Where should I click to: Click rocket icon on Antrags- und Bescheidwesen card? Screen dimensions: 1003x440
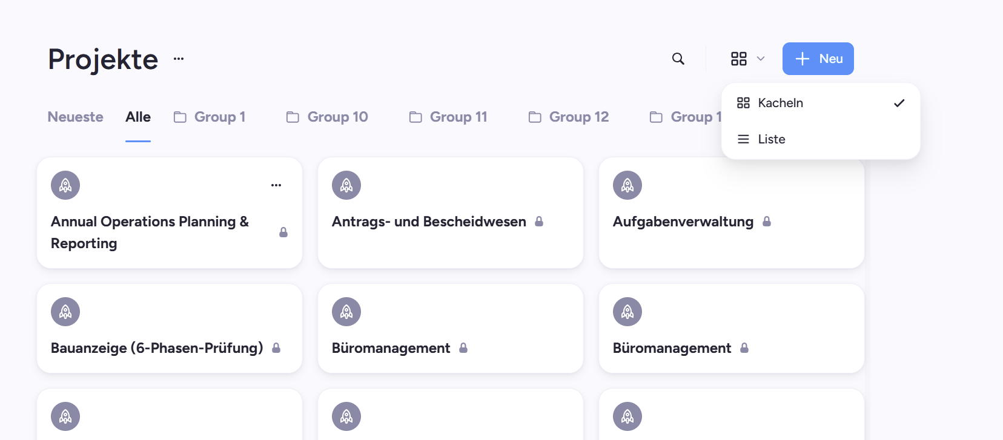tap(346, 185)
